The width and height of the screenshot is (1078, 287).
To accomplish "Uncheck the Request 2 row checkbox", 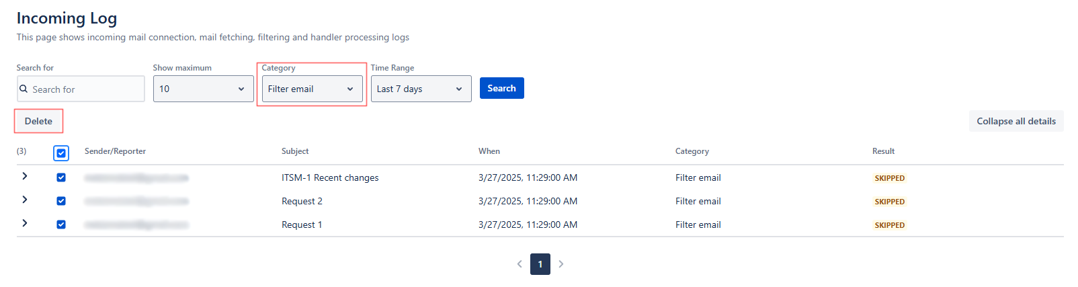I will coord(61,201).
